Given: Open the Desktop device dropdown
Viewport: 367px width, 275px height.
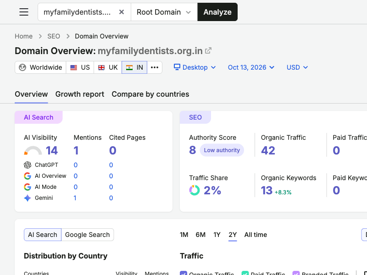Looking at the screenshot, I should 195,67.
